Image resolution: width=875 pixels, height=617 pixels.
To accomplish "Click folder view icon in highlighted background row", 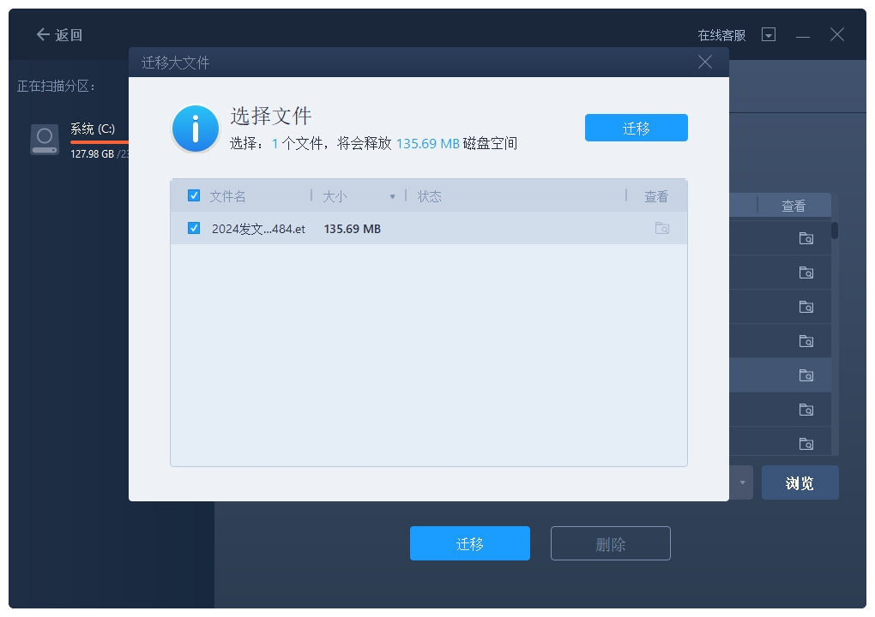I will [806, 375].
